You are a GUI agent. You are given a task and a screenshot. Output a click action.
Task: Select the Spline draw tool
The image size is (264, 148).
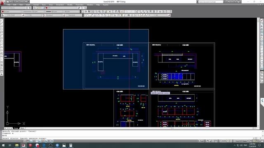click(x=2, y=44)
